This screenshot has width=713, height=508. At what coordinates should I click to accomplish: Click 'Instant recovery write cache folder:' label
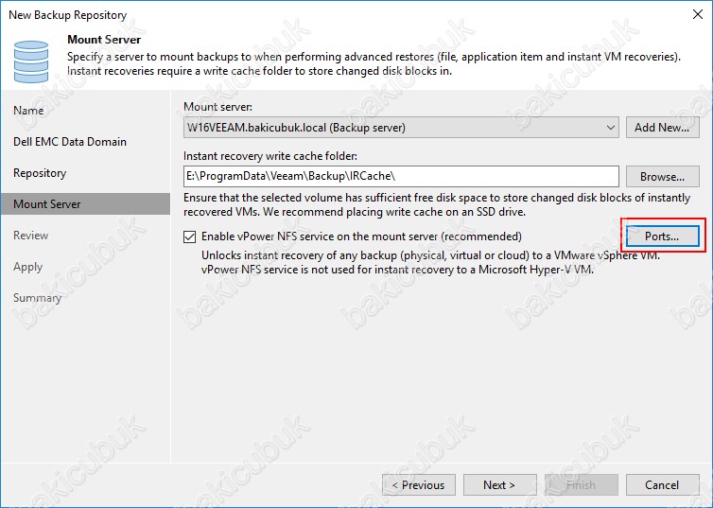(x=270, y=156)
